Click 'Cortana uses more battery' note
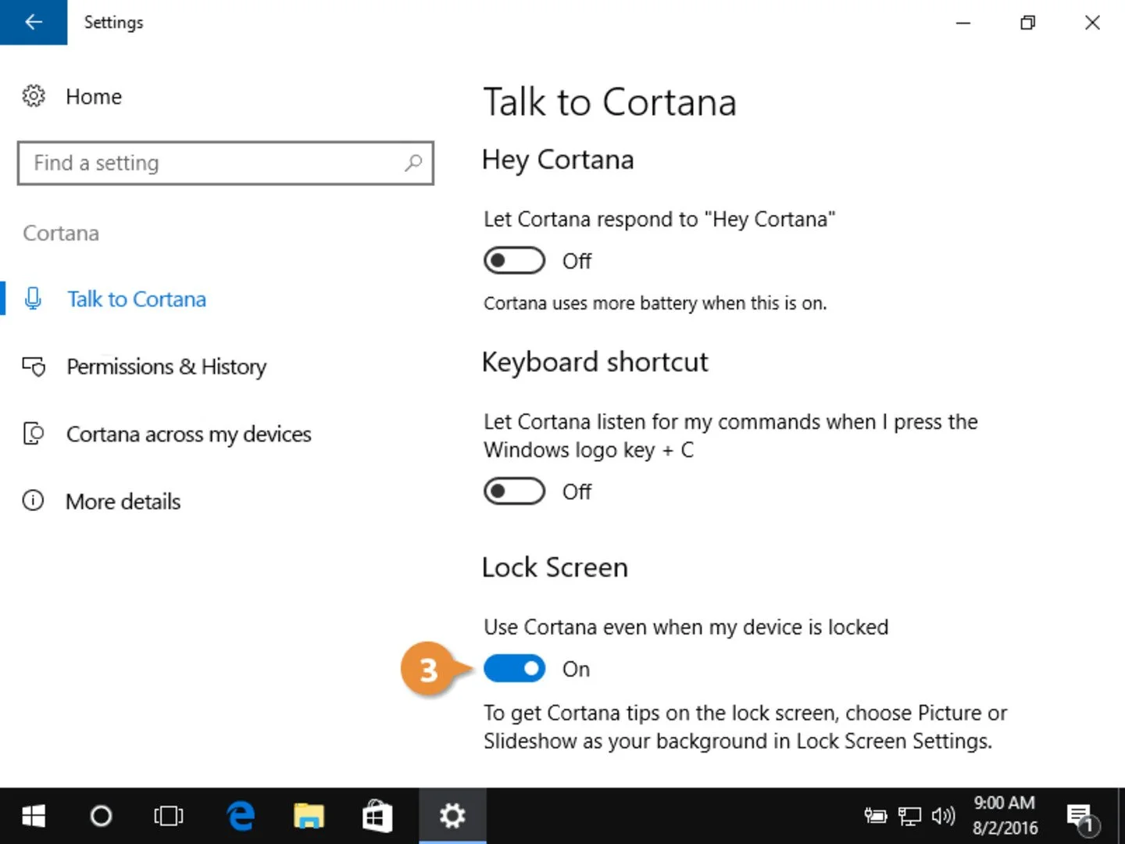1125x844 pixels. [x=655, y=303]
